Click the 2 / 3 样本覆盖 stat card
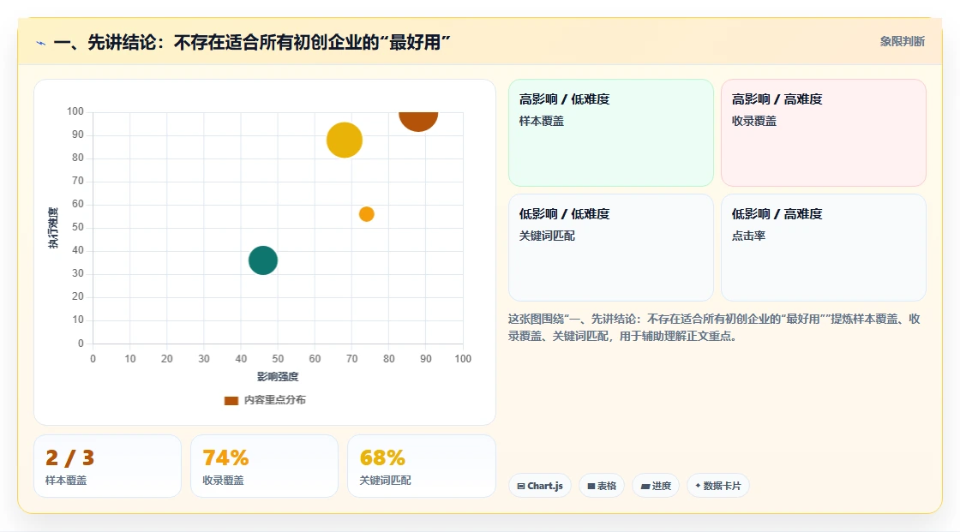Screen dimensions: 960x532 point(108,467)
